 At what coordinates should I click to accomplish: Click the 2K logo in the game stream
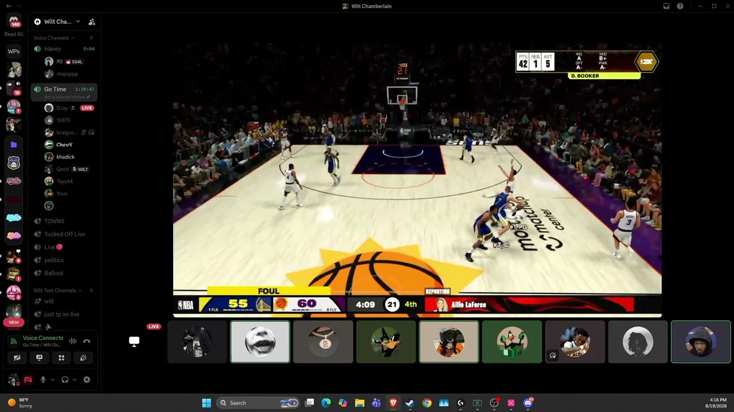[x=647, y=62]
